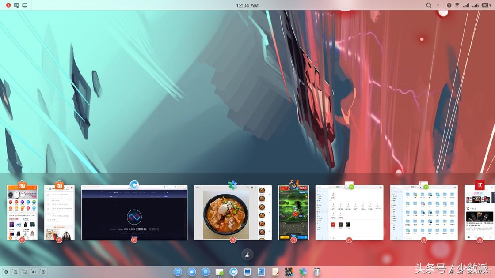Click the Wi-Fi status icon
Screen dimensions: 495x278
[457, 5]
